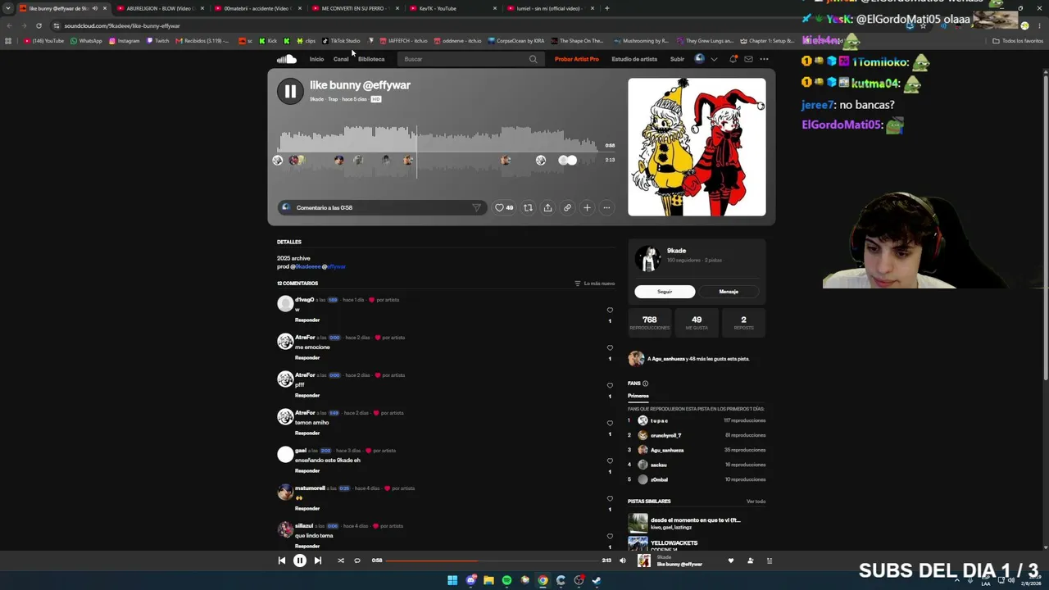Click the Probar Artist Pro link

pyautogui.click(x=577, y=59)
